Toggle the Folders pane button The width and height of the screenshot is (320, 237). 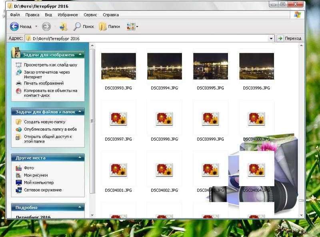(x=109, y=26)
